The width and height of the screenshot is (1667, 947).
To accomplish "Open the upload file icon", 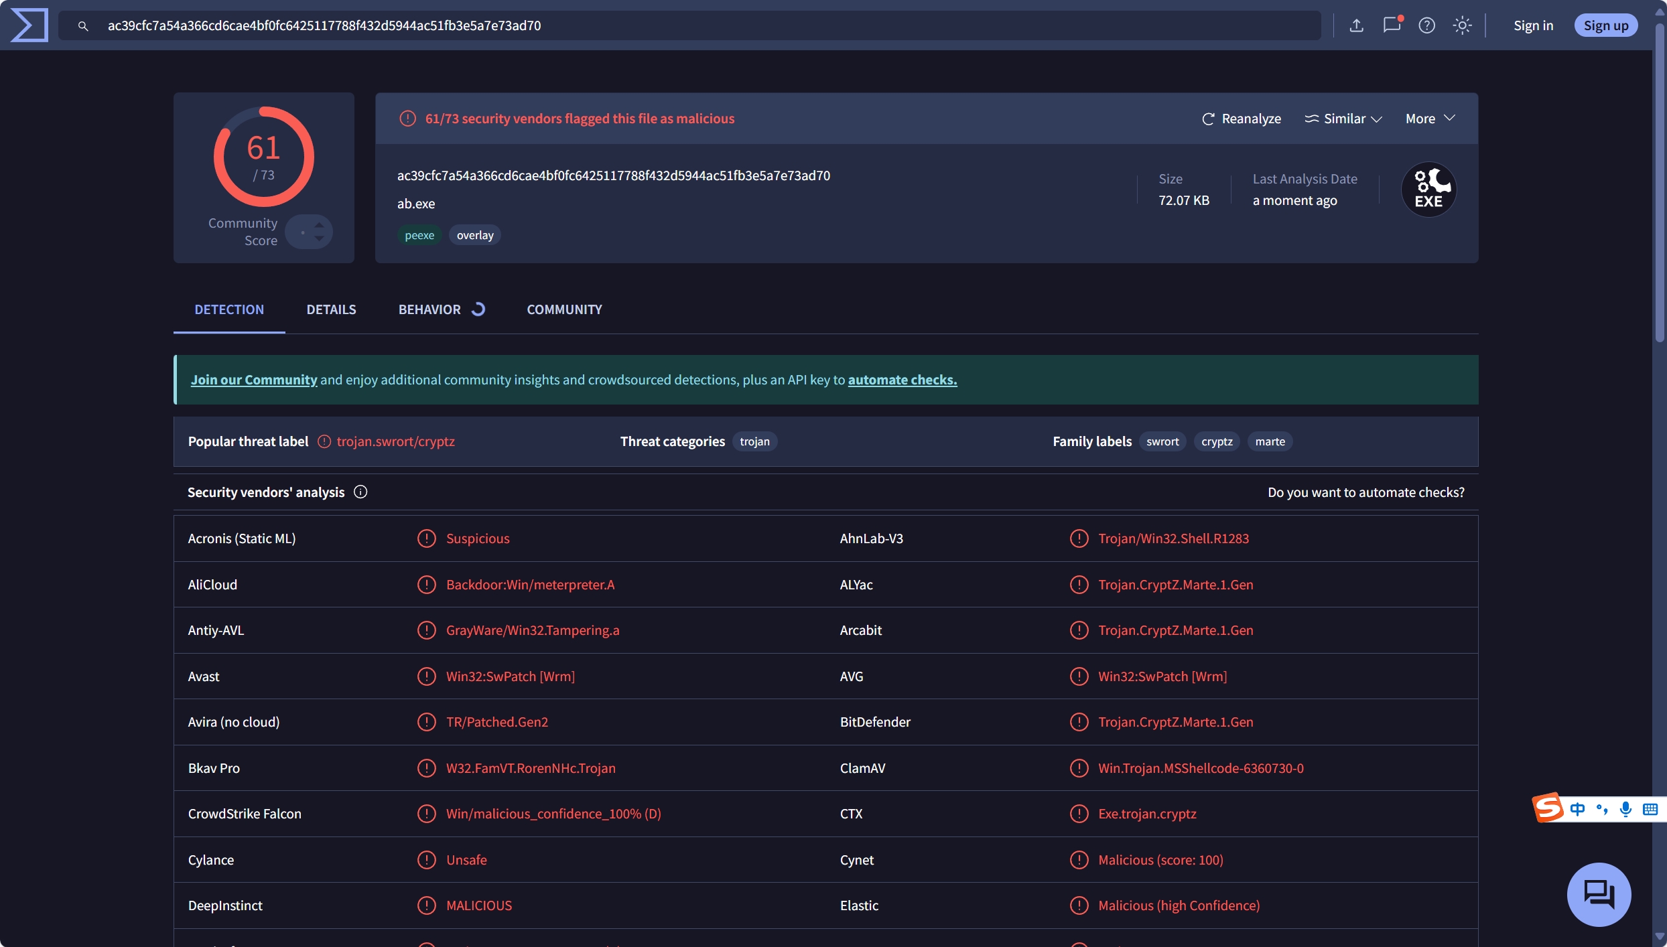I will [x=1356, y=25].
